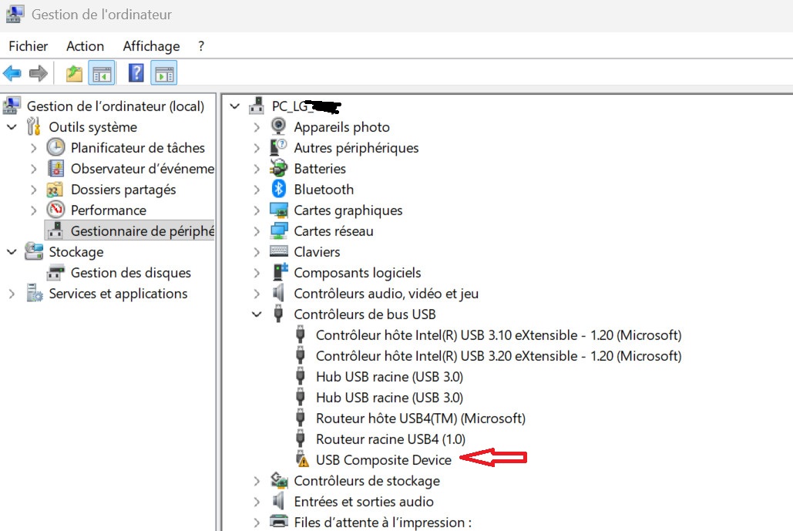Select Gestion de l'ordinateur (local) root
The height and width of the screenshot is (531, 793).
pos(116,106)
